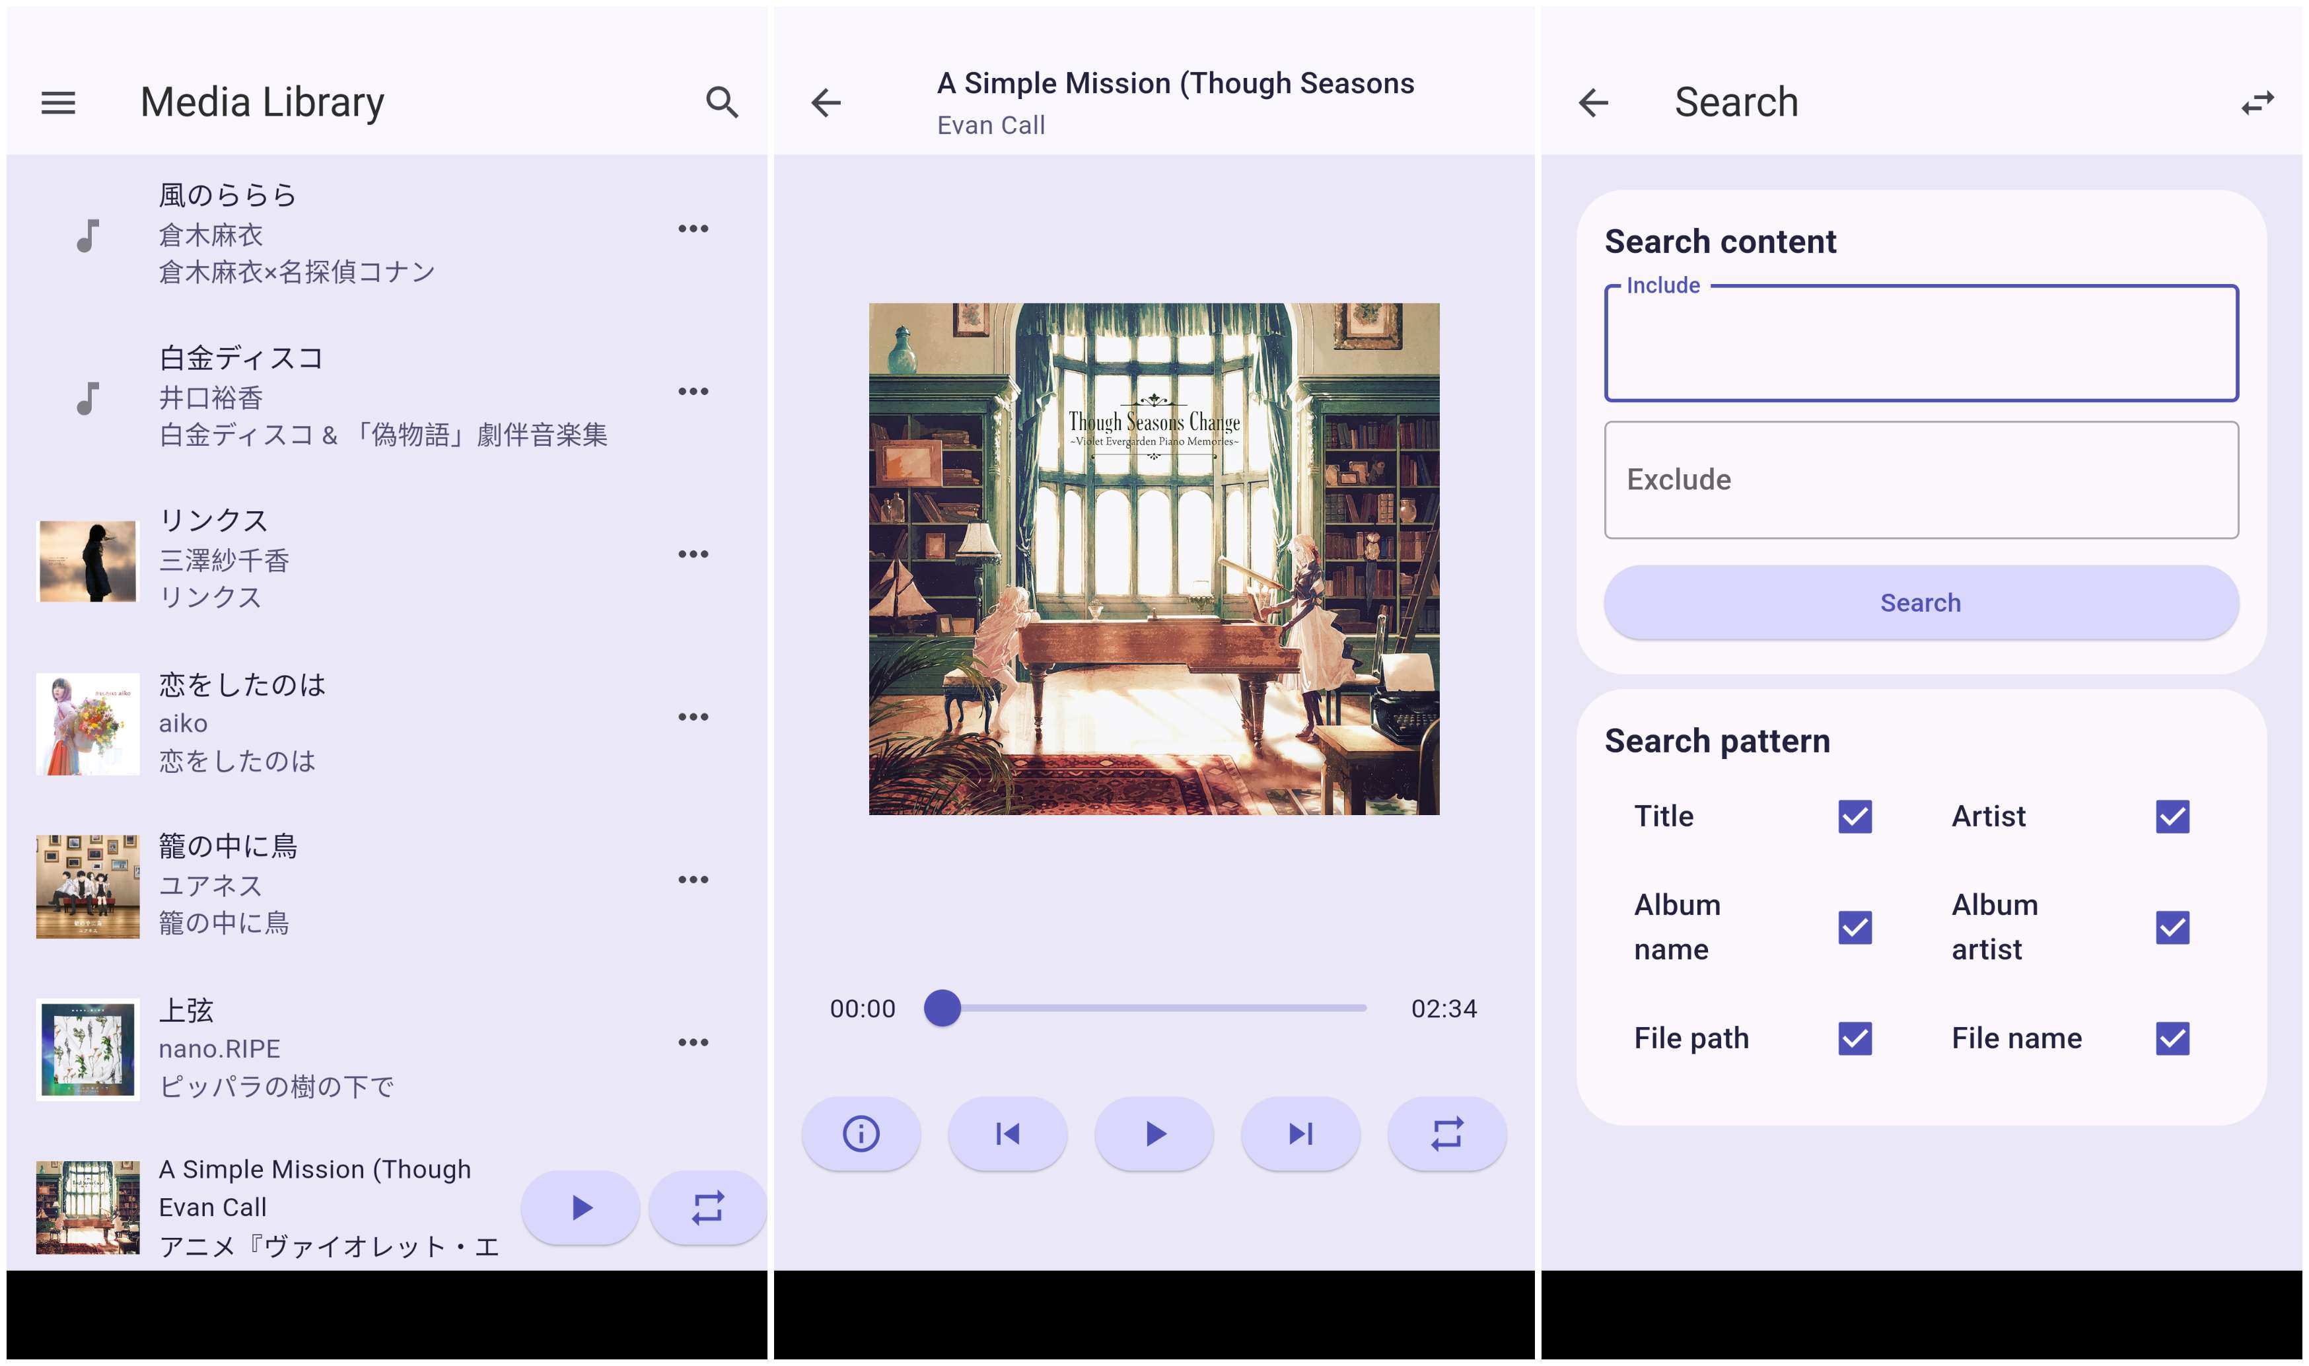Click the swap arrows icon on the Search screen
The height and width of the screenshot is (1366, 2309).
pyautogui.click(x=2257, y=102)
